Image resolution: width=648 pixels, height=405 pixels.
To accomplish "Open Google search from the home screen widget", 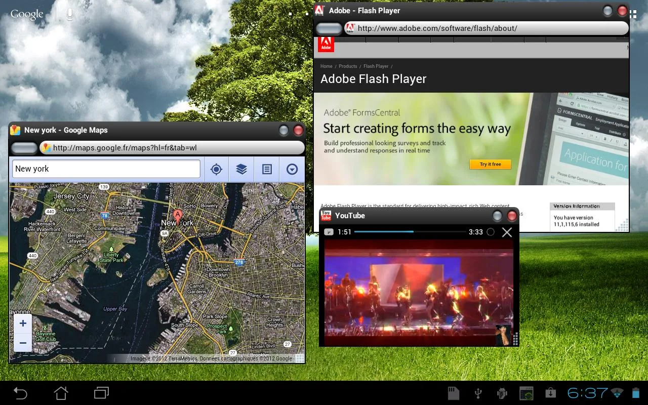I will coord(27,14).
